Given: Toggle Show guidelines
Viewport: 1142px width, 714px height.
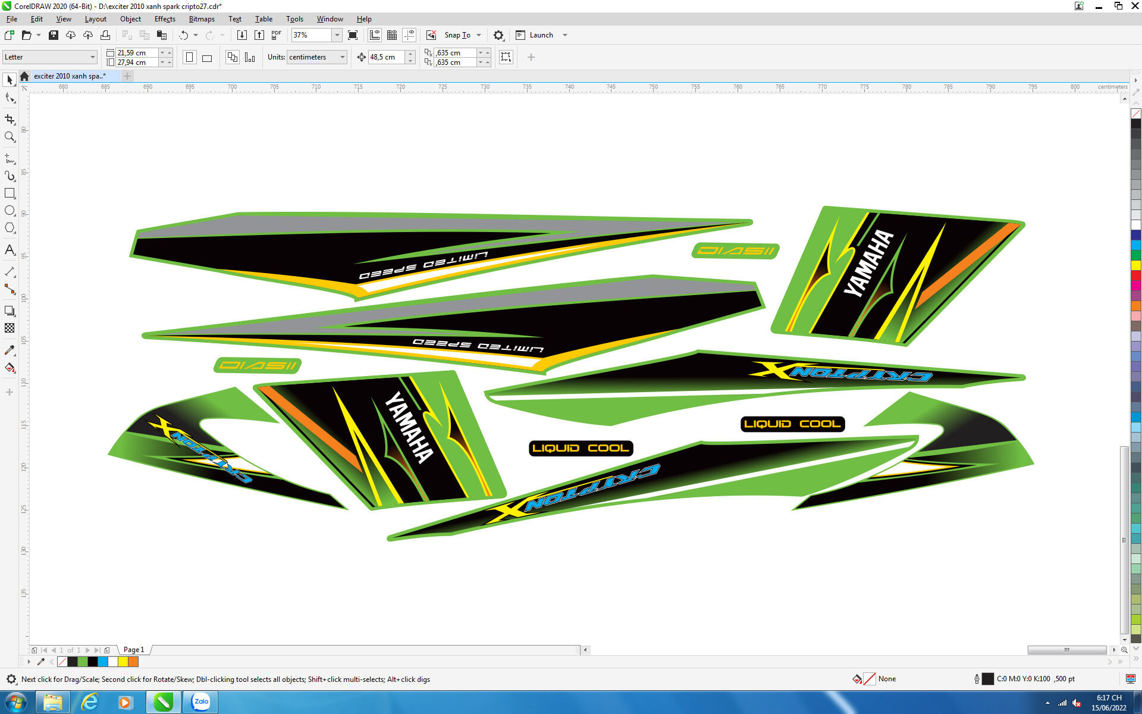Looking at the screenshot, I should [x=409, y=35].
